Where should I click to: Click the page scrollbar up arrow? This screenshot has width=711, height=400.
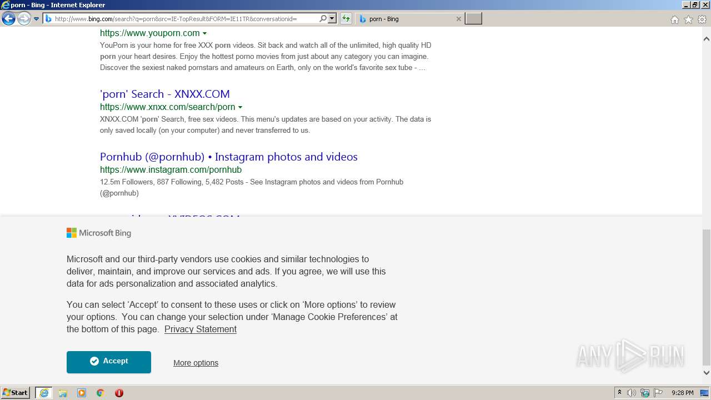707,39
